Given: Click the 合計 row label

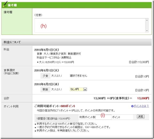Looking at the screenshot, I should point(7,98).
